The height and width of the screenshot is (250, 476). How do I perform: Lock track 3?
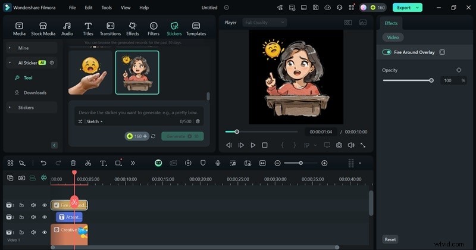coord(21,205)
